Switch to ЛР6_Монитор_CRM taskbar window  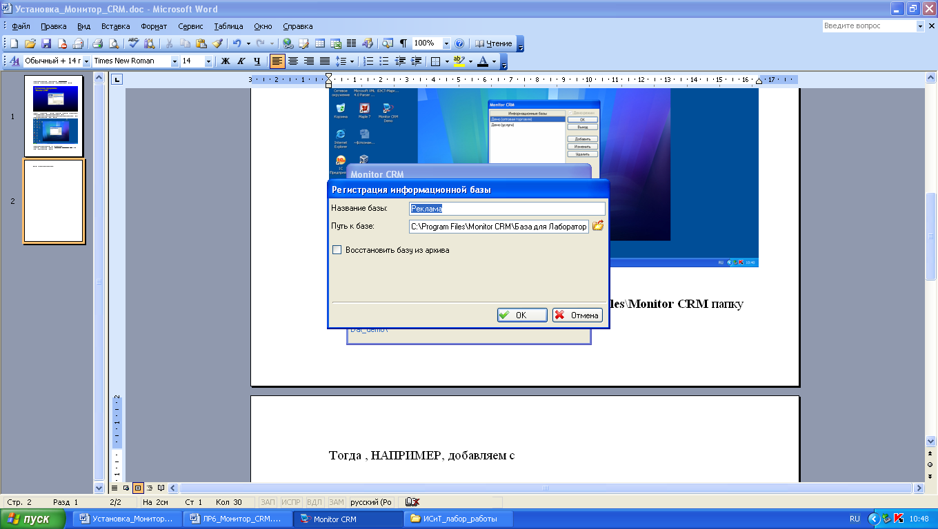pyautogui.click(x=239, y=519)
